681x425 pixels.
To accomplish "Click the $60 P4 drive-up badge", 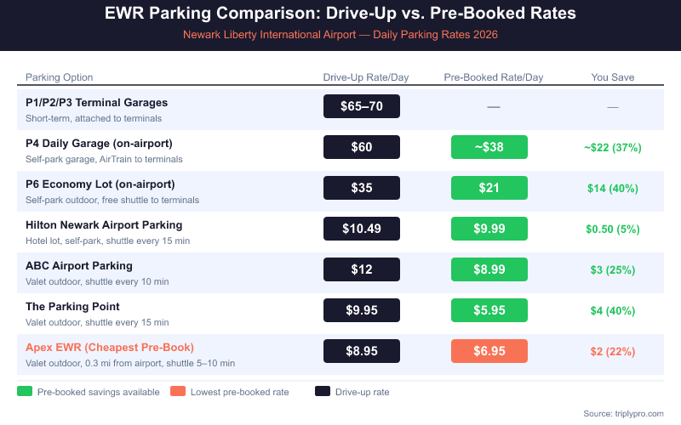I will pyautogui.click(x=362, y=147).
